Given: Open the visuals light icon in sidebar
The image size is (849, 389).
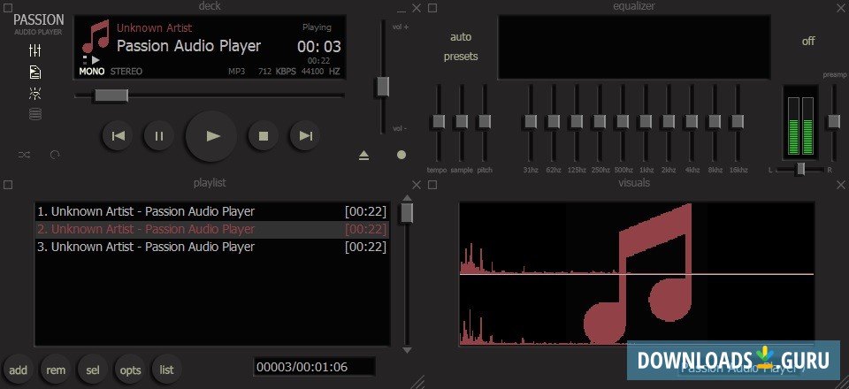Looking at the screenshot, I should click(x=35, y=94).
